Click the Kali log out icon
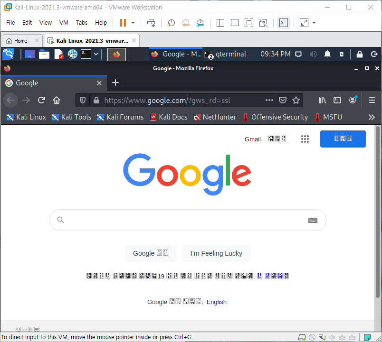 point(374,54)
